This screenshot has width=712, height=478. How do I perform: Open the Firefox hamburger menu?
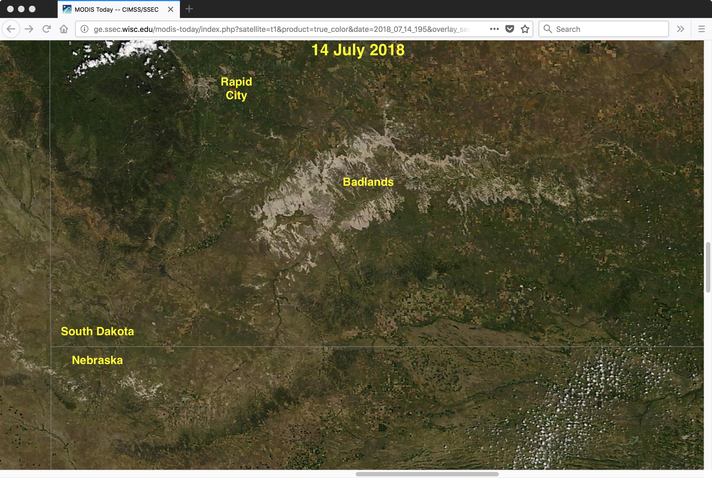click(701, 29)
